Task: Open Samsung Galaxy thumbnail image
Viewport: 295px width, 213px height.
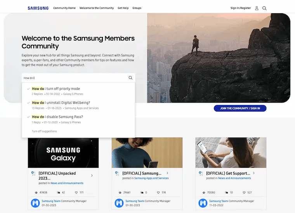Action: point(63,153)
